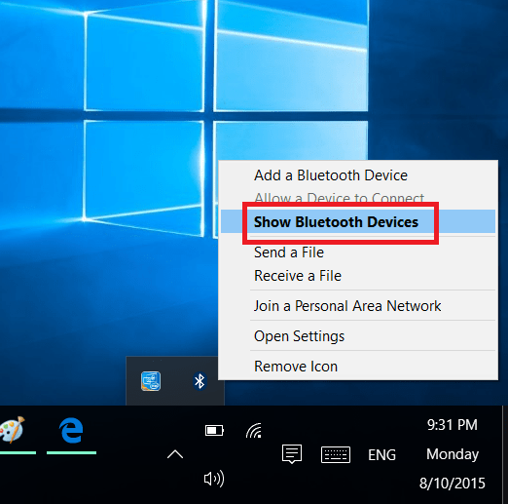Open the touch keyboard icon
508x504 pixels.
[x=336, y=454]
